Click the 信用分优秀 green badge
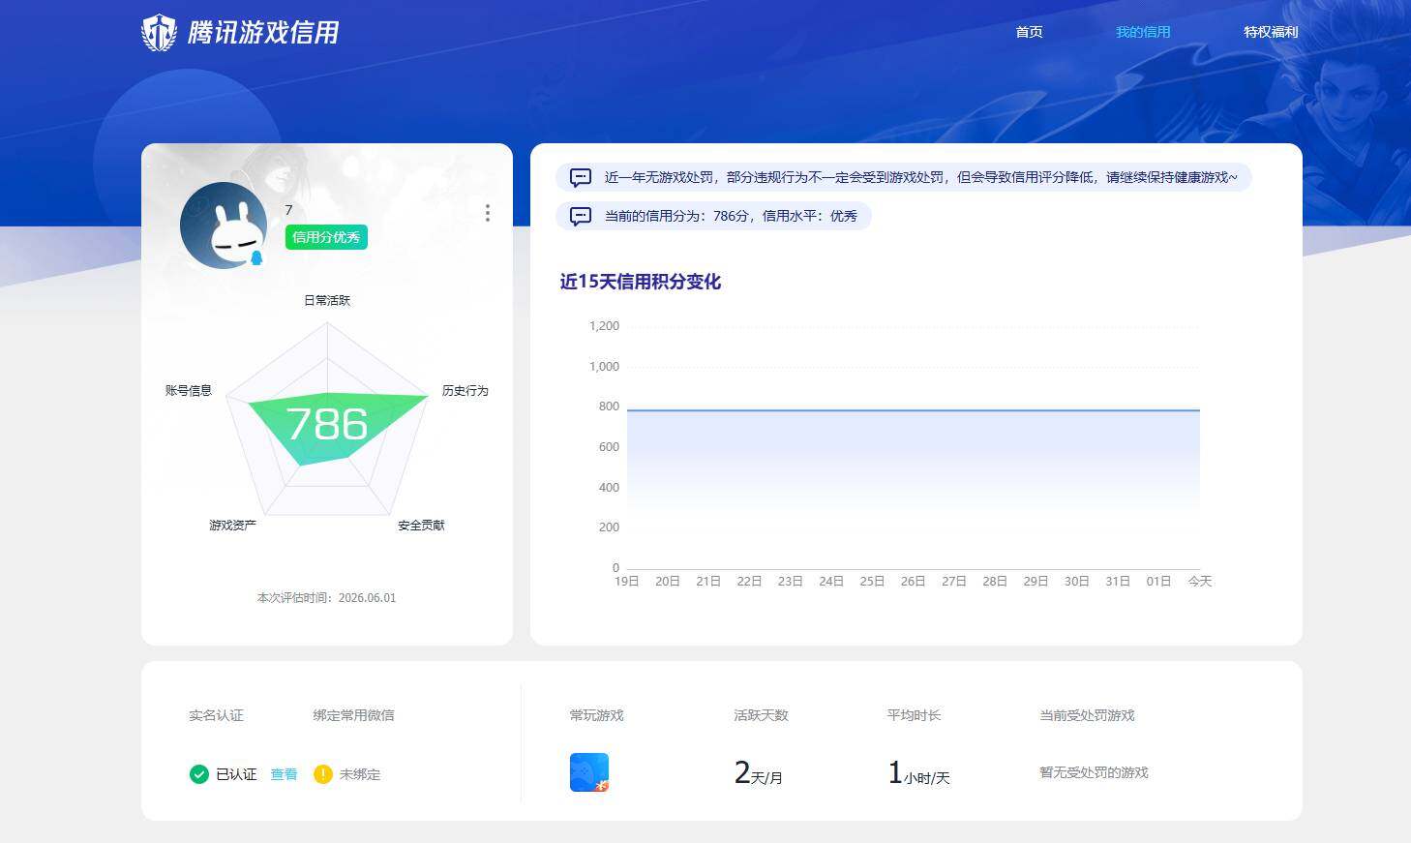 pyautogui.click(x=326, y=237)
